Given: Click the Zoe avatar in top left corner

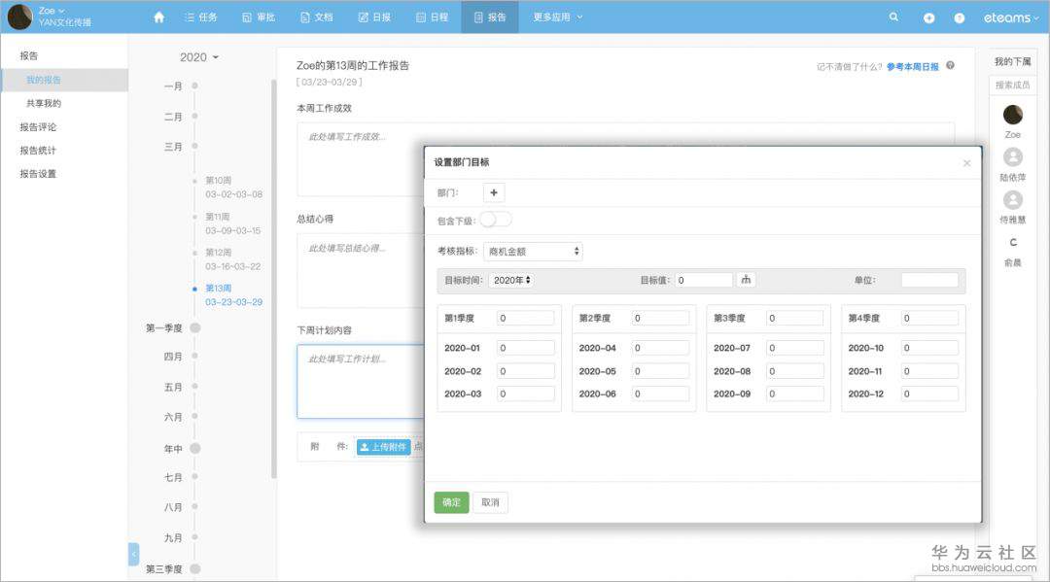Looking at the screenshot, I should [x=19, y=17].
